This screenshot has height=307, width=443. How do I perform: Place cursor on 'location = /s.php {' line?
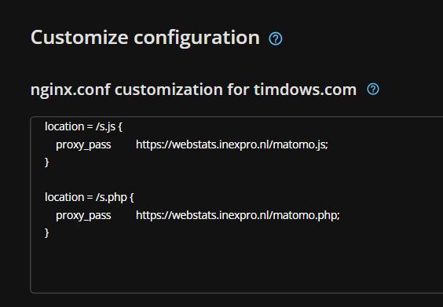(89, 197)
